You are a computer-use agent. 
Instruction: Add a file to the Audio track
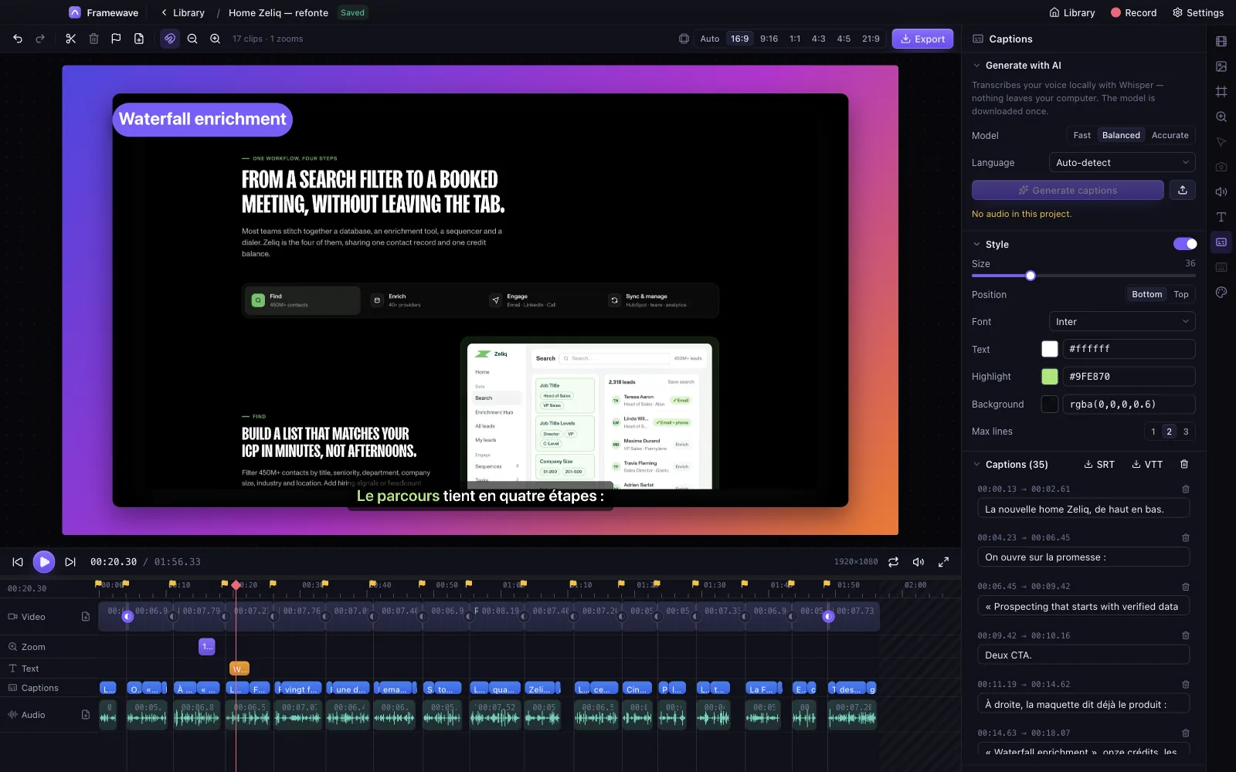coord(86,715)
